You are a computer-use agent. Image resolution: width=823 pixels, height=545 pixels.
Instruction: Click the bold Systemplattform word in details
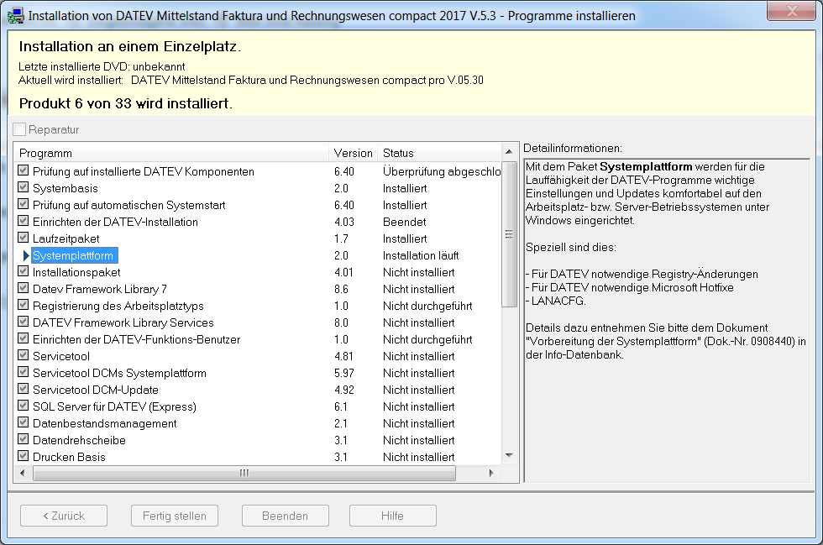click(x=646, y=166)
